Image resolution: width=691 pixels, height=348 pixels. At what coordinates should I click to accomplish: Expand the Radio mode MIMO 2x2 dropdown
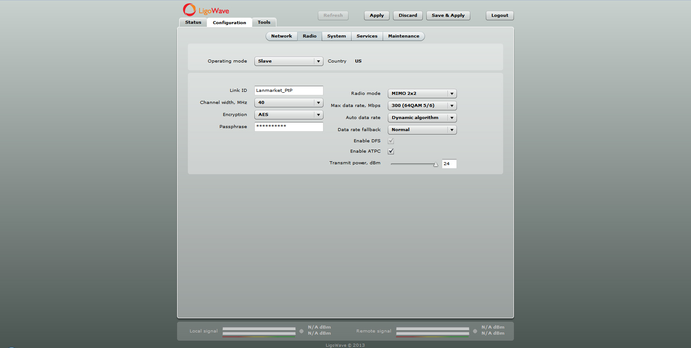pos(422,94)
